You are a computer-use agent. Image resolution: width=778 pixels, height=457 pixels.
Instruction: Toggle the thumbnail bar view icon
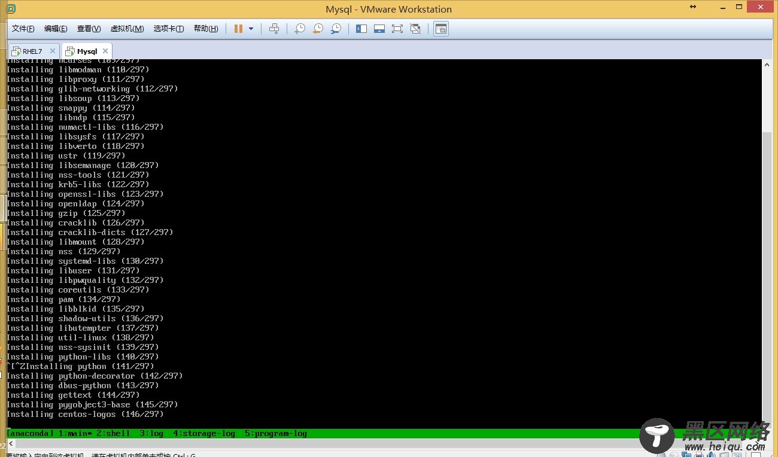[x=379, y=29]
